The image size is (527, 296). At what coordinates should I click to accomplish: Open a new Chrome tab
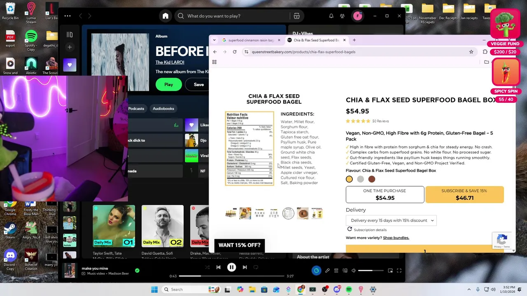(354, 40)
